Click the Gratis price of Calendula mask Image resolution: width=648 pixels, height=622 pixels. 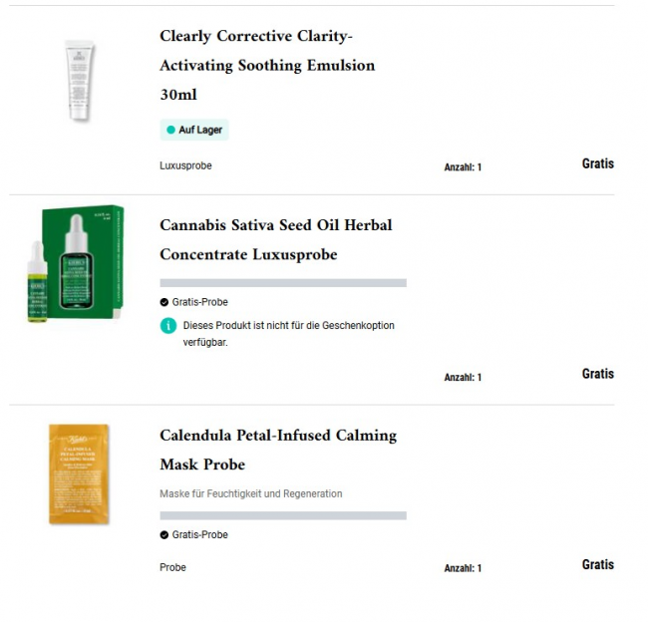pos(597,564)
